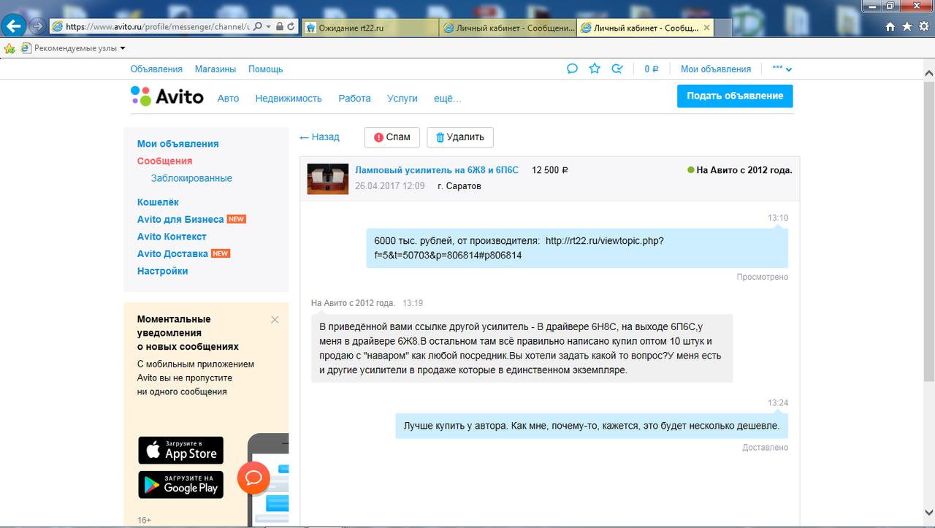Open browser tools gear icon

pyautogui.click(x=923, y=26)
